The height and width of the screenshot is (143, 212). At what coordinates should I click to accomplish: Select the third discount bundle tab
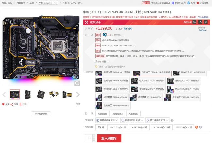point(133,114)
